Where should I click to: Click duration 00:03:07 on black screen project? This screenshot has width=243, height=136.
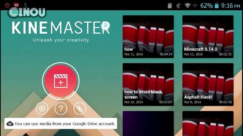click(x=166, y=102)
